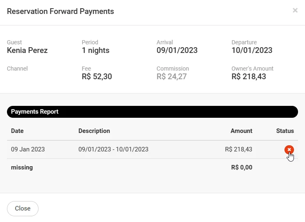Click the 1 nights period value
Screen dimensions: 305x222
click(96, 50)
